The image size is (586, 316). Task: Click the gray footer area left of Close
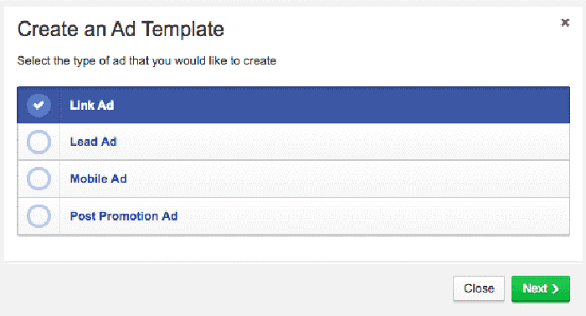(224, 288)
